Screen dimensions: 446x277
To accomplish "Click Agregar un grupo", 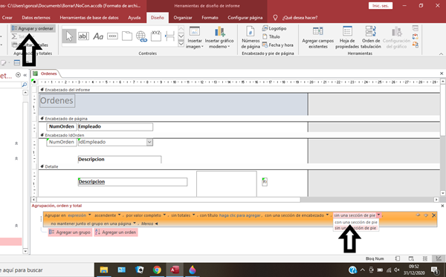I will [x=70, y=232].
